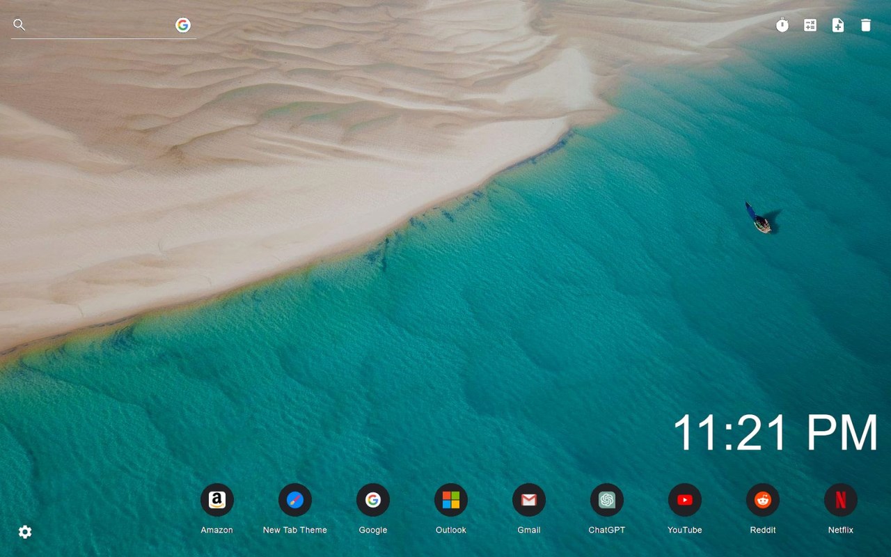Screen dimensions: 891x557
Task: Open the New Tab Theme shortcut
Action: click(x=294, y=499)
